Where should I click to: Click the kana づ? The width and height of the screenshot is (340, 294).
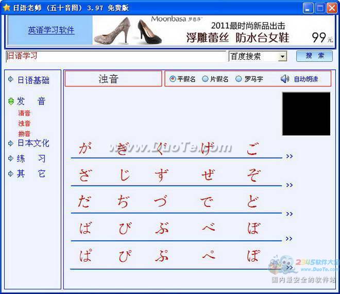tap(161, 201)
